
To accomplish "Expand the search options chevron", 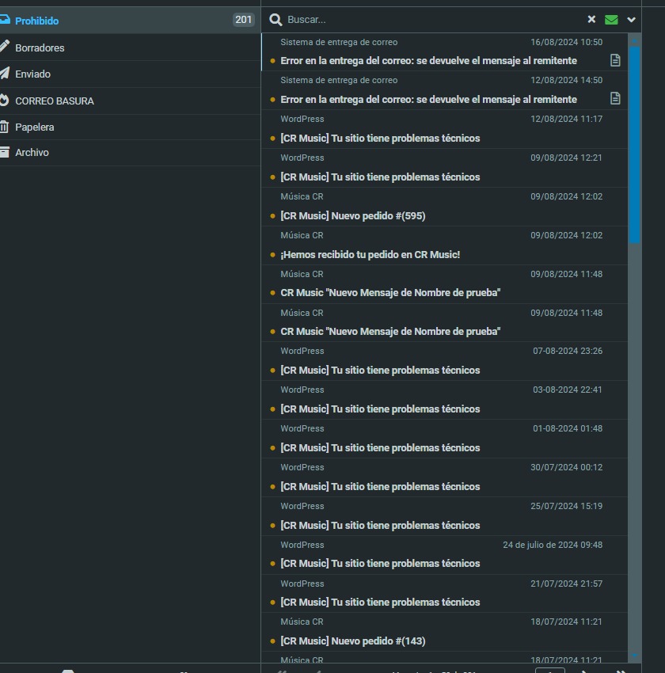I will click(631, 20).
